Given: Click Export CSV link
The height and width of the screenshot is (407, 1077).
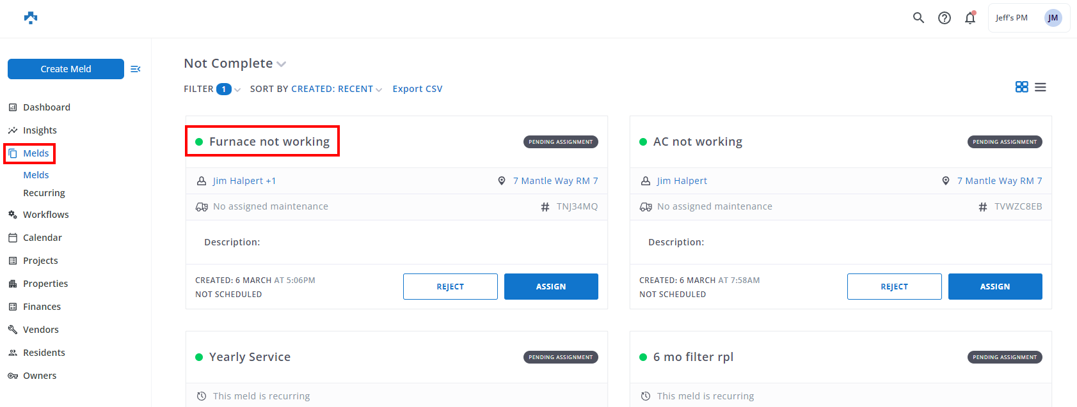Looking at the screenshot, I should click(417, 89).
